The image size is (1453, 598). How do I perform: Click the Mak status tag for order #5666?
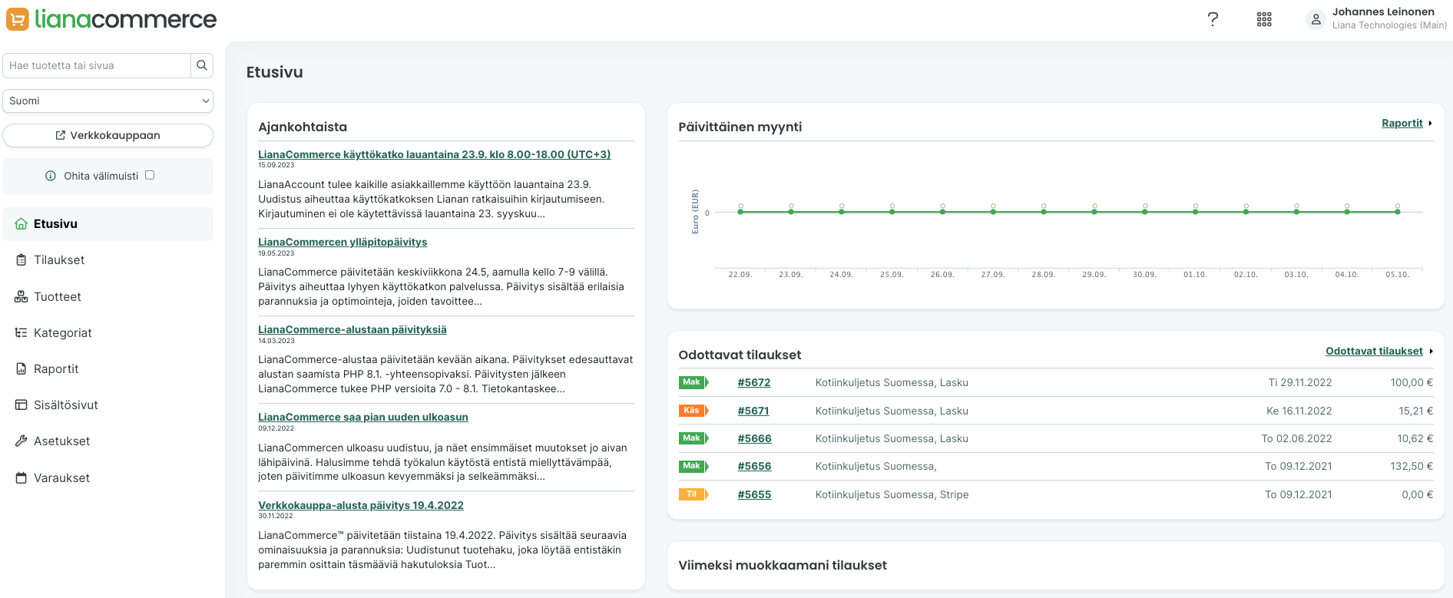tap(693, 438)
